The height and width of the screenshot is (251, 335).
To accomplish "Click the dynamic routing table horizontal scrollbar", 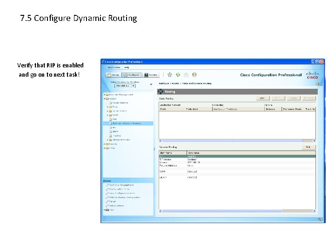I will (x=222, y=211).
